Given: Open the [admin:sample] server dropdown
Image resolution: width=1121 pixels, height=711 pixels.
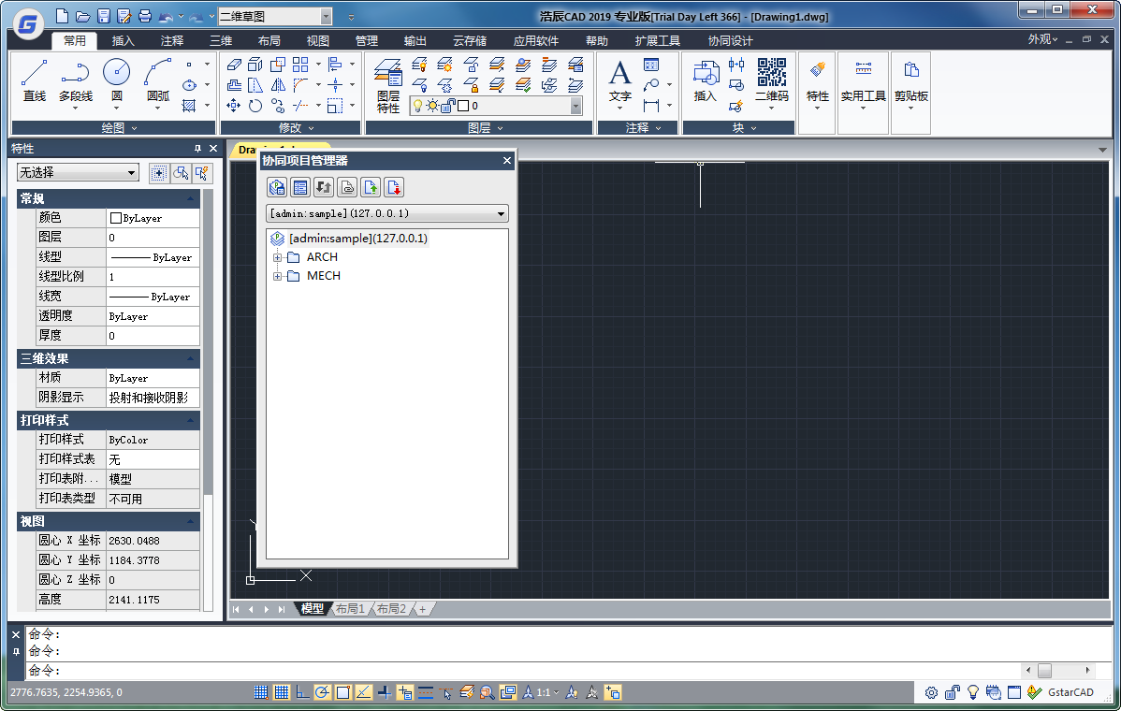Looking at the screenshot, I should tap(502, 214).
